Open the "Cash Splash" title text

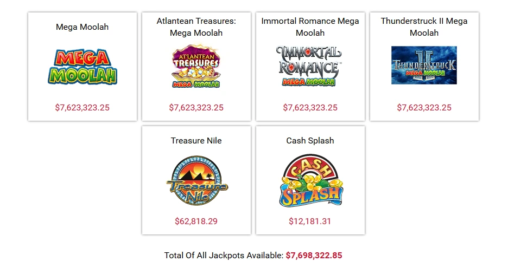310,140
